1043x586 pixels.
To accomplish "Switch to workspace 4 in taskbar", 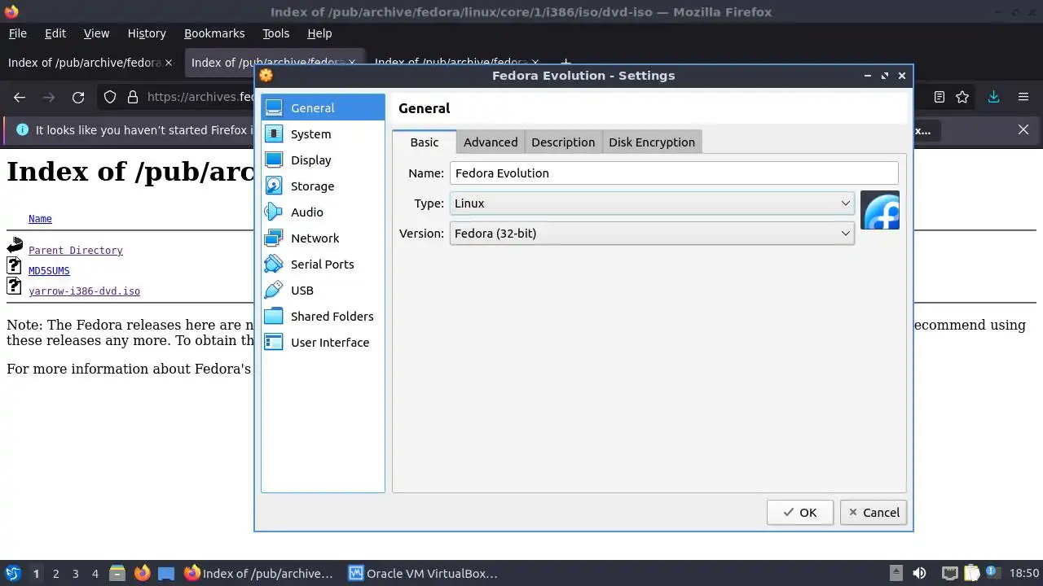I will click(x=95, y=574).
